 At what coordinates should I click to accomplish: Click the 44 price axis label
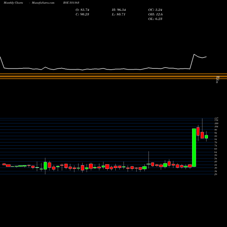[x=216, y=165]
